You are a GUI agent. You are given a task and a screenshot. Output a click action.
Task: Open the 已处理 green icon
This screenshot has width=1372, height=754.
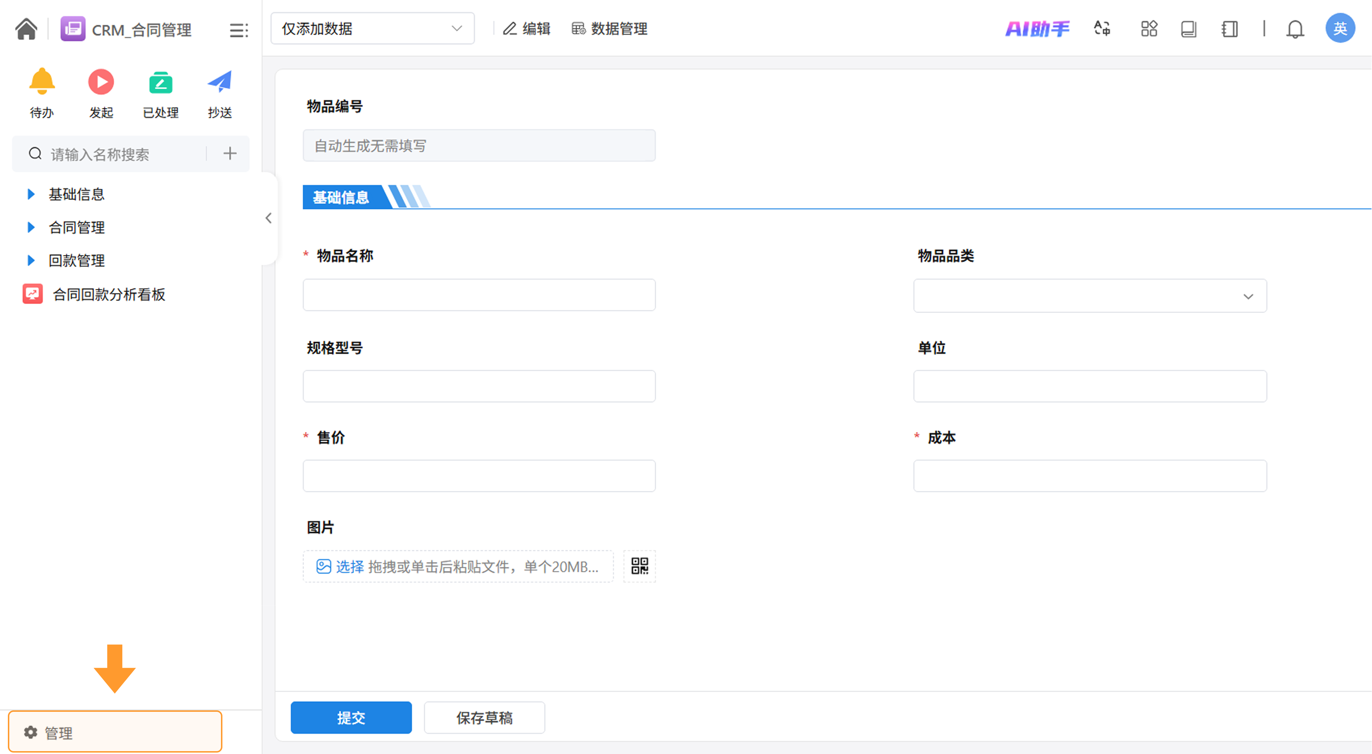(x=160, y=83)
